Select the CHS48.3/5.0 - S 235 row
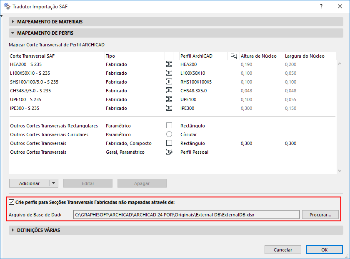This screenshot has height=259, width=350. 172,90
